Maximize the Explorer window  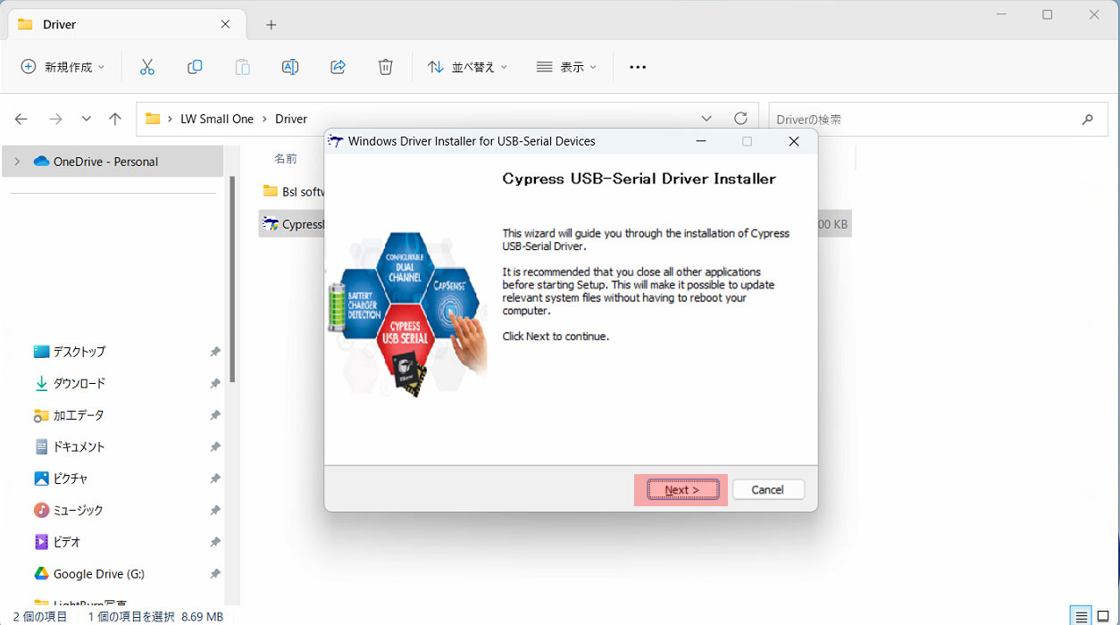point(1048,14)
